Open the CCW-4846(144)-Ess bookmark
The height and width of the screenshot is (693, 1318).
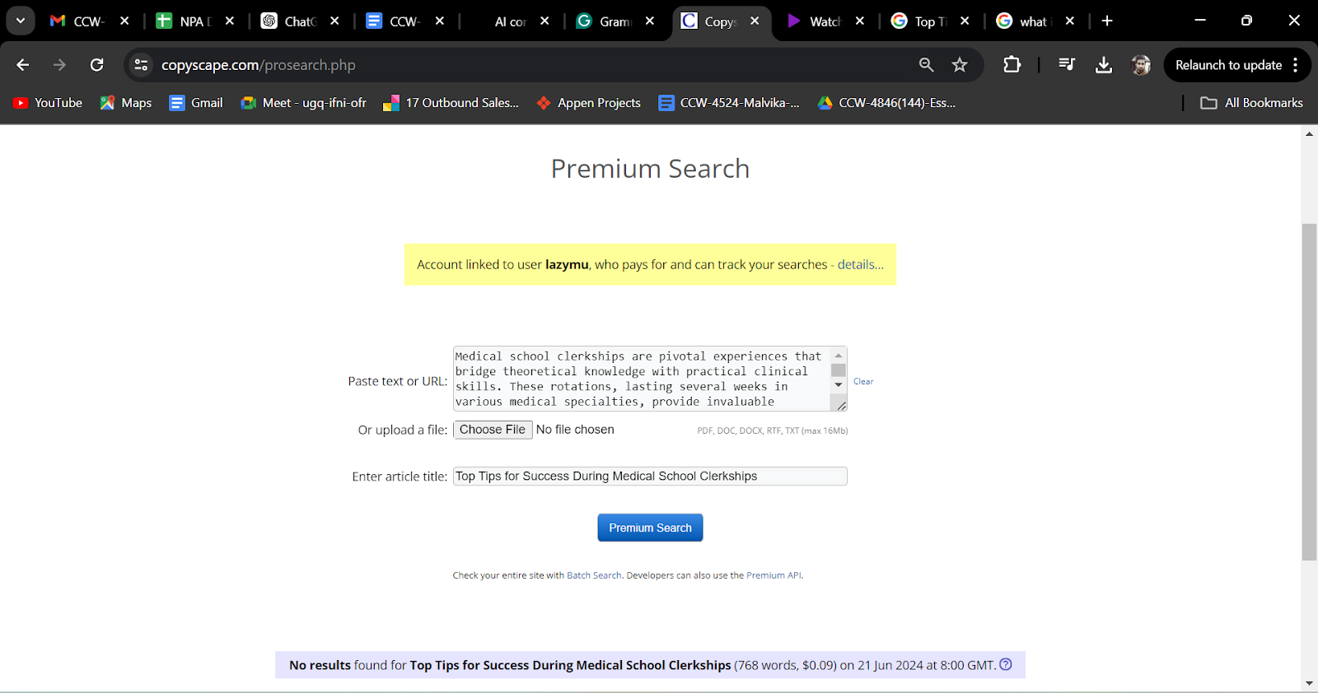pos(886,103)
